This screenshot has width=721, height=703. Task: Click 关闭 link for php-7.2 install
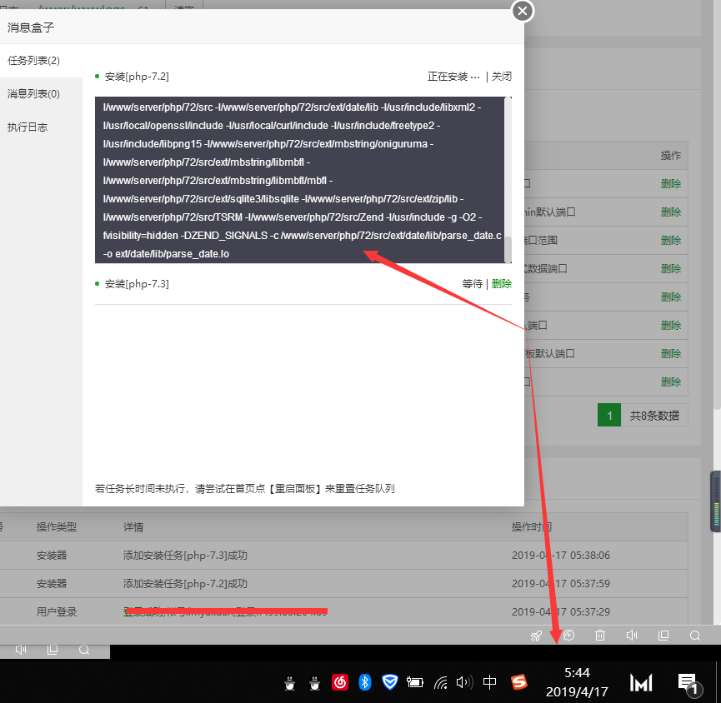502,77
